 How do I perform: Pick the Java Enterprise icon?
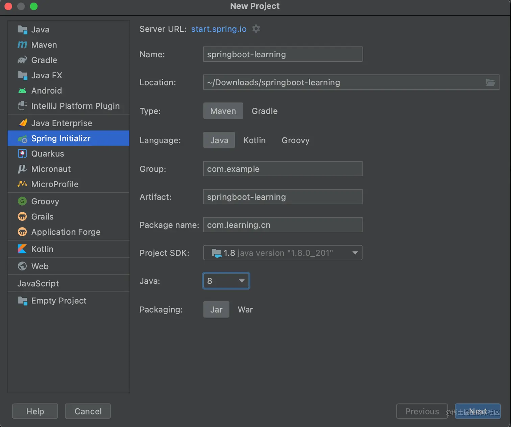[23, 123]
